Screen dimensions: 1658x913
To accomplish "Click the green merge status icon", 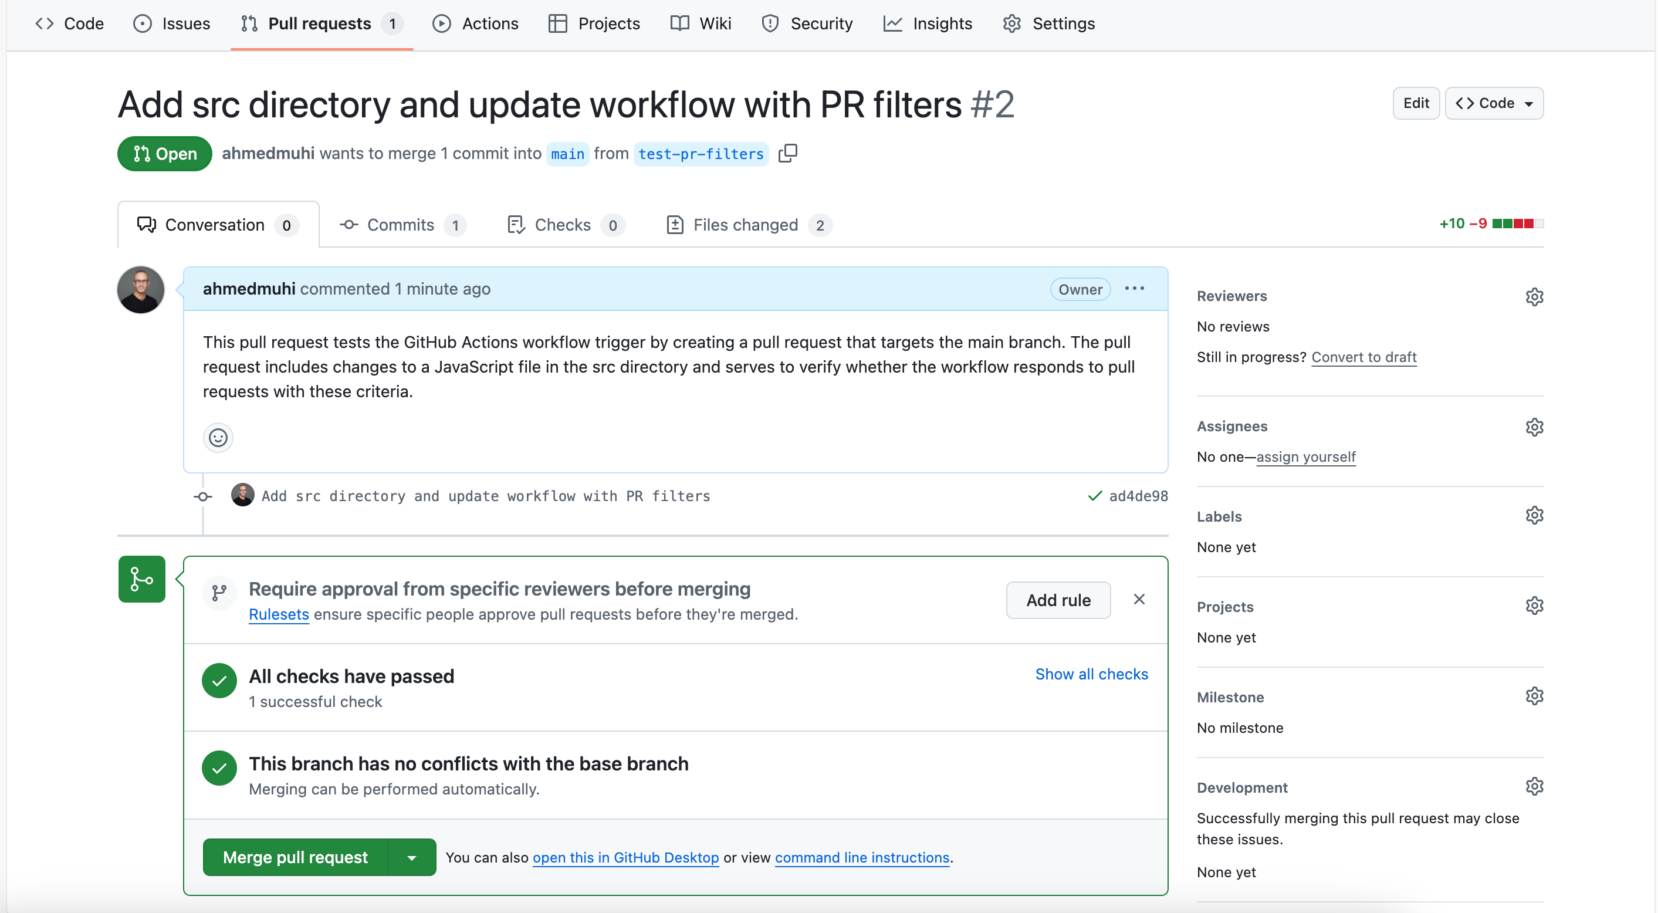I will click(141, 579).
